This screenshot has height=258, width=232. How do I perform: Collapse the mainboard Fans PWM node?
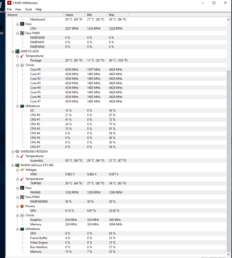pos(18,33)
